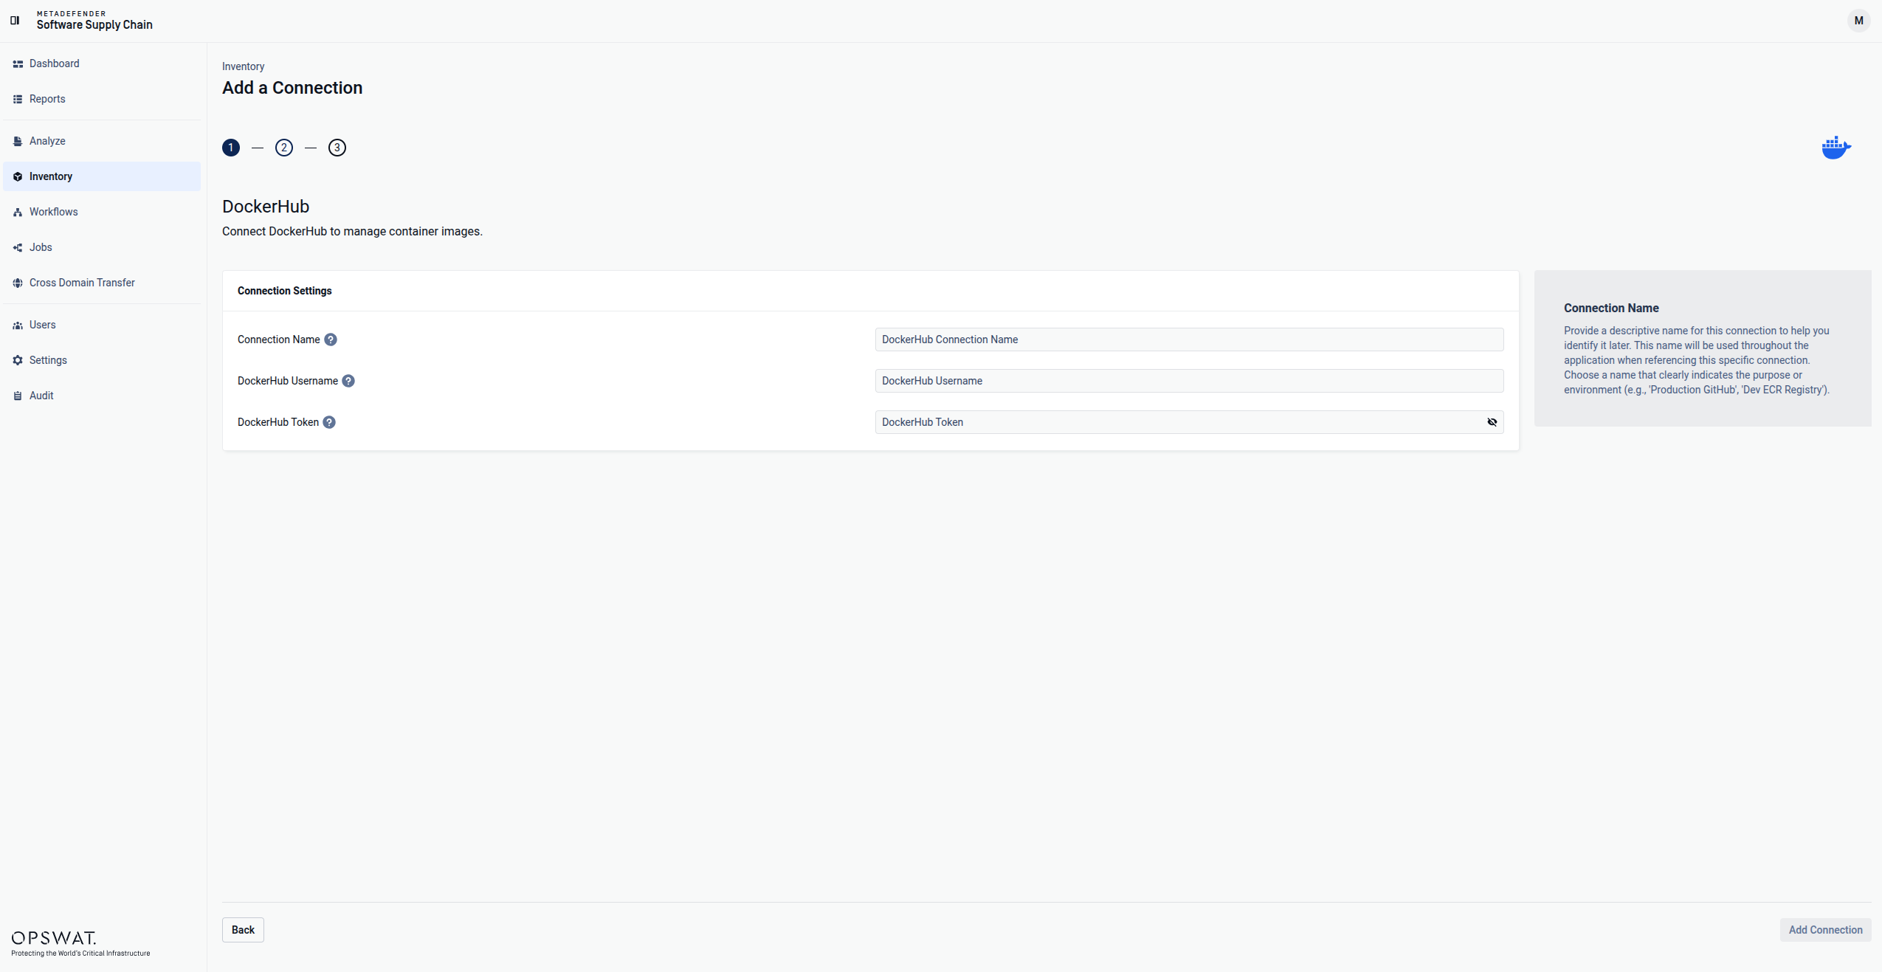This screenshot has width=1882, height=972.
Task: Open the Dashboard page
Action: coord(102,64)
